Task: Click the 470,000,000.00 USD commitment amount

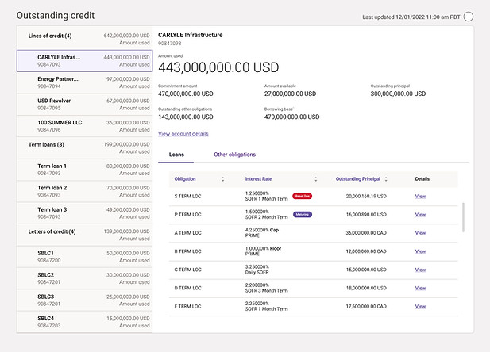Action: [x=186, y=94]
